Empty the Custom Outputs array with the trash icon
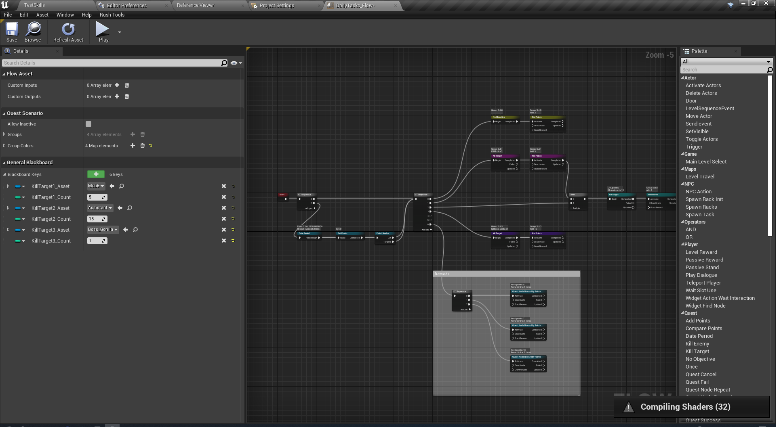The height and width of the screenshot is (427, 779). tap(127, 96)
